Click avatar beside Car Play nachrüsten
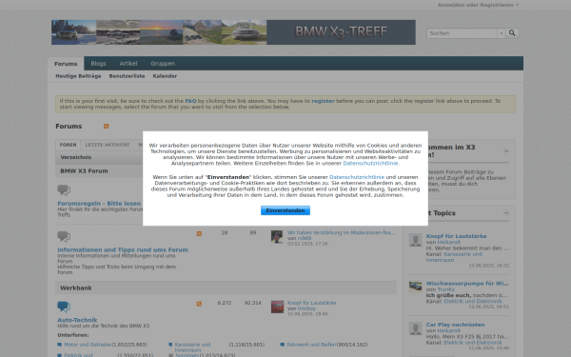Screen dimensions: 571x357 416,328
